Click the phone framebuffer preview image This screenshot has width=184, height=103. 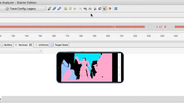pyautogui.click(x=90, y=68)
